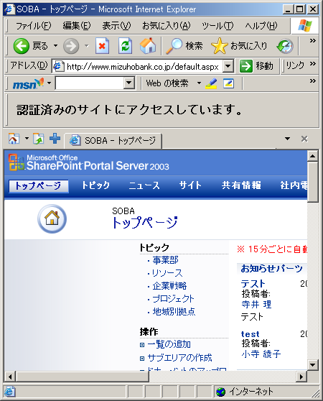Click the Web の検索 button

[x=167, y=83]
